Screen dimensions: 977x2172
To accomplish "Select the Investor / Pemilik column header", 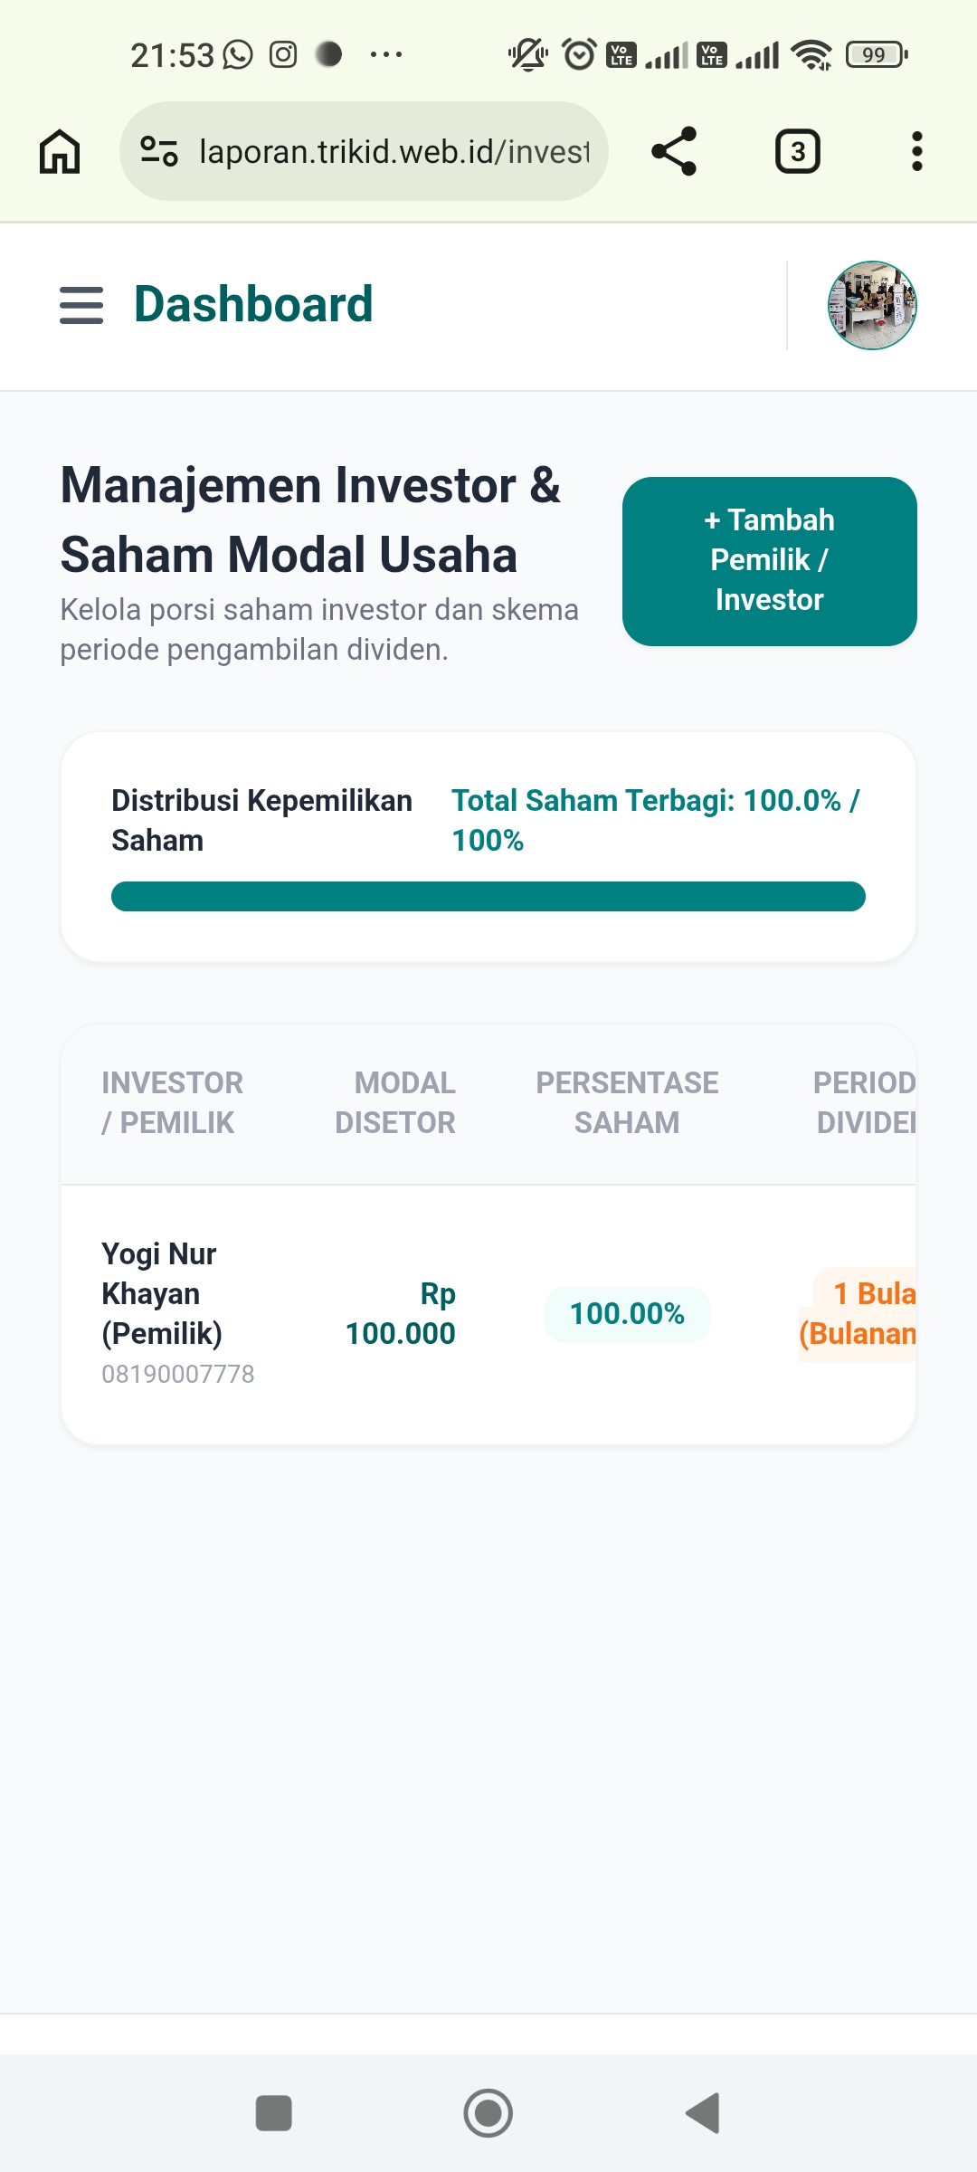I will (172, 1102).
